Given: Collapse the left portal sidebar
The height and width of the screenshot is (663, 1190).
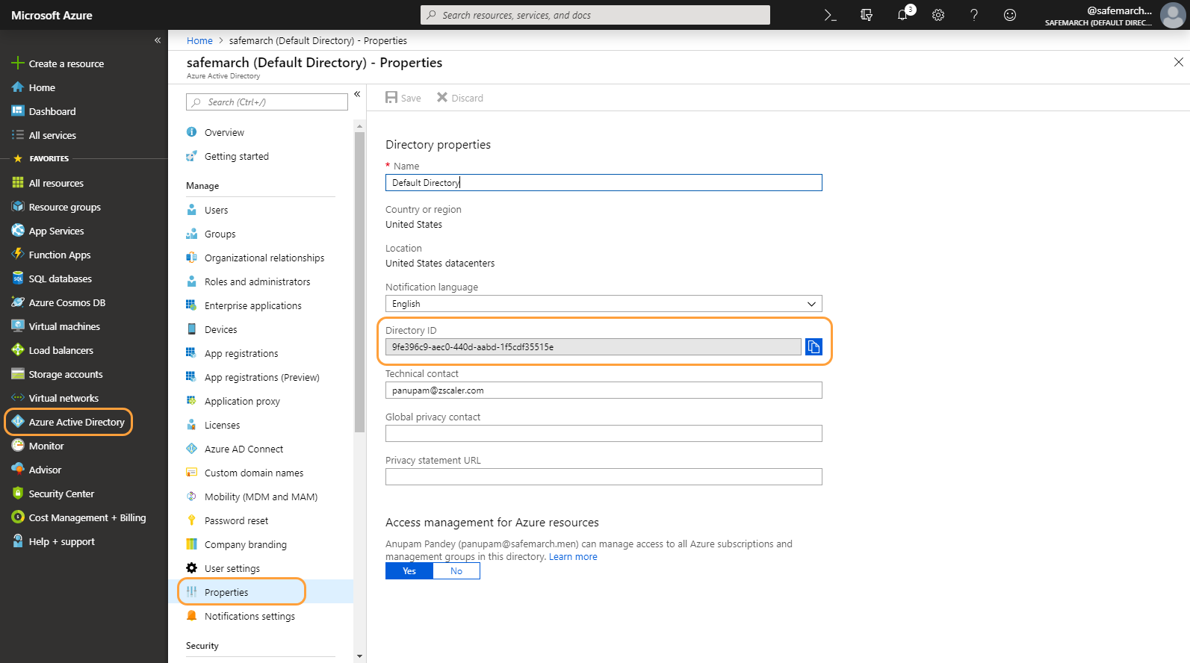Looking at the screenshot, I should click(x=158, y=40).
